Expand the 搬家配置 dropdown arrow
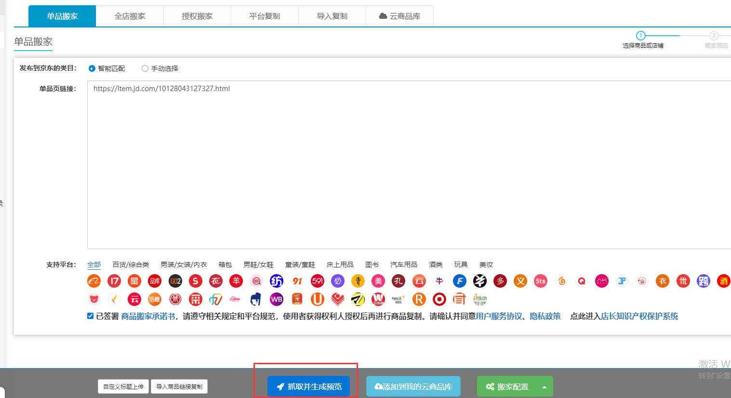731x398 pixels. (545, 387)
